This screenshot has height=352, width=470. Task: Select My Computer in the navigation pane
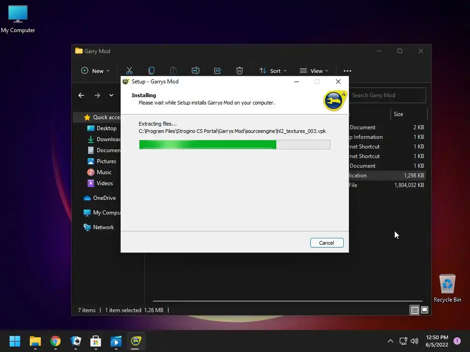tap(102, 213)
